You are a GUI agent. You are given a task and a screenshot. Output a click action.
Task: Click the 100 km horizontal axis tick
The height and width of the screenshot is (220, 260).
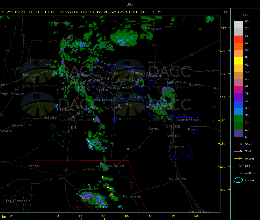150,216
